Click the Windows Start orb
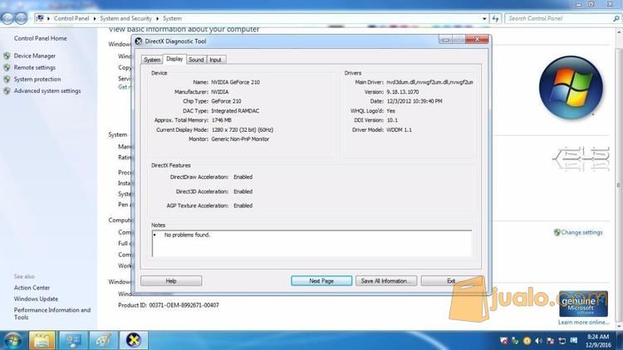 [x=12, y=340]
